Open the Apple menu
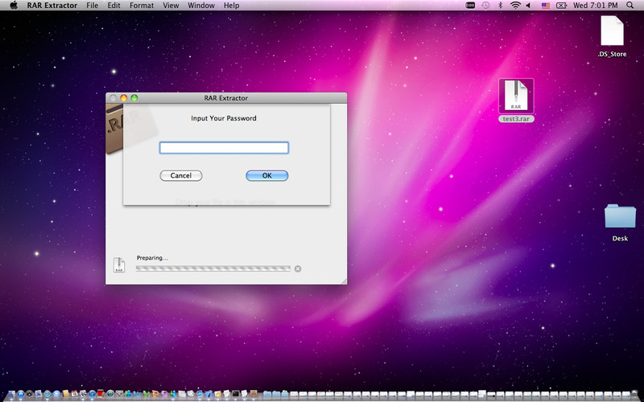This screenshot has width=644, height=402. (x=14, y=6)
